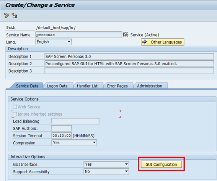Image resolution: width=217 pixels, height=181 pixels.
Task: Open the Lang. English dropdown
Action: (54, 42)
